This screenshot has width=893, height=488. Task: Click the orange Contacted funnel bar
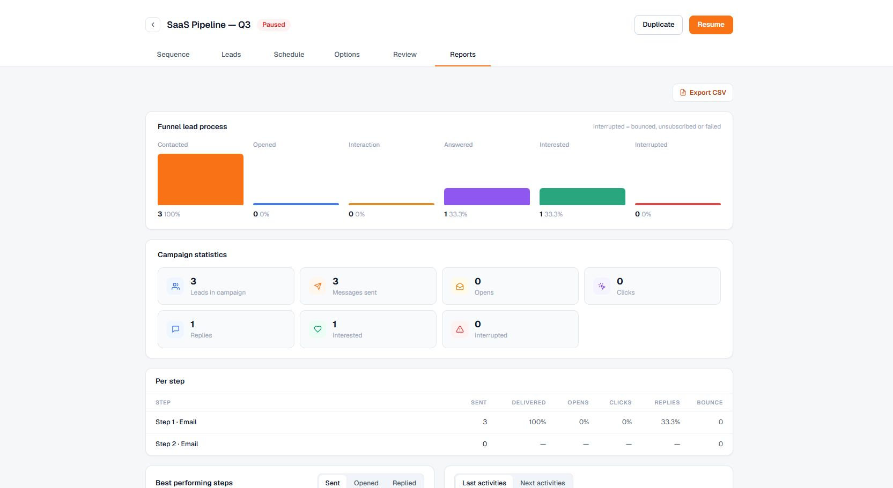(201, 179)
